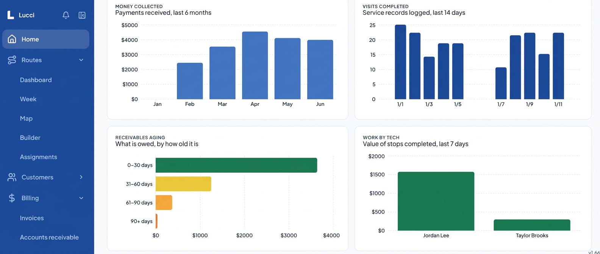This screenshot has width=600, height=254.
Task: Open the Assignments page
Action: pos(38,157)
